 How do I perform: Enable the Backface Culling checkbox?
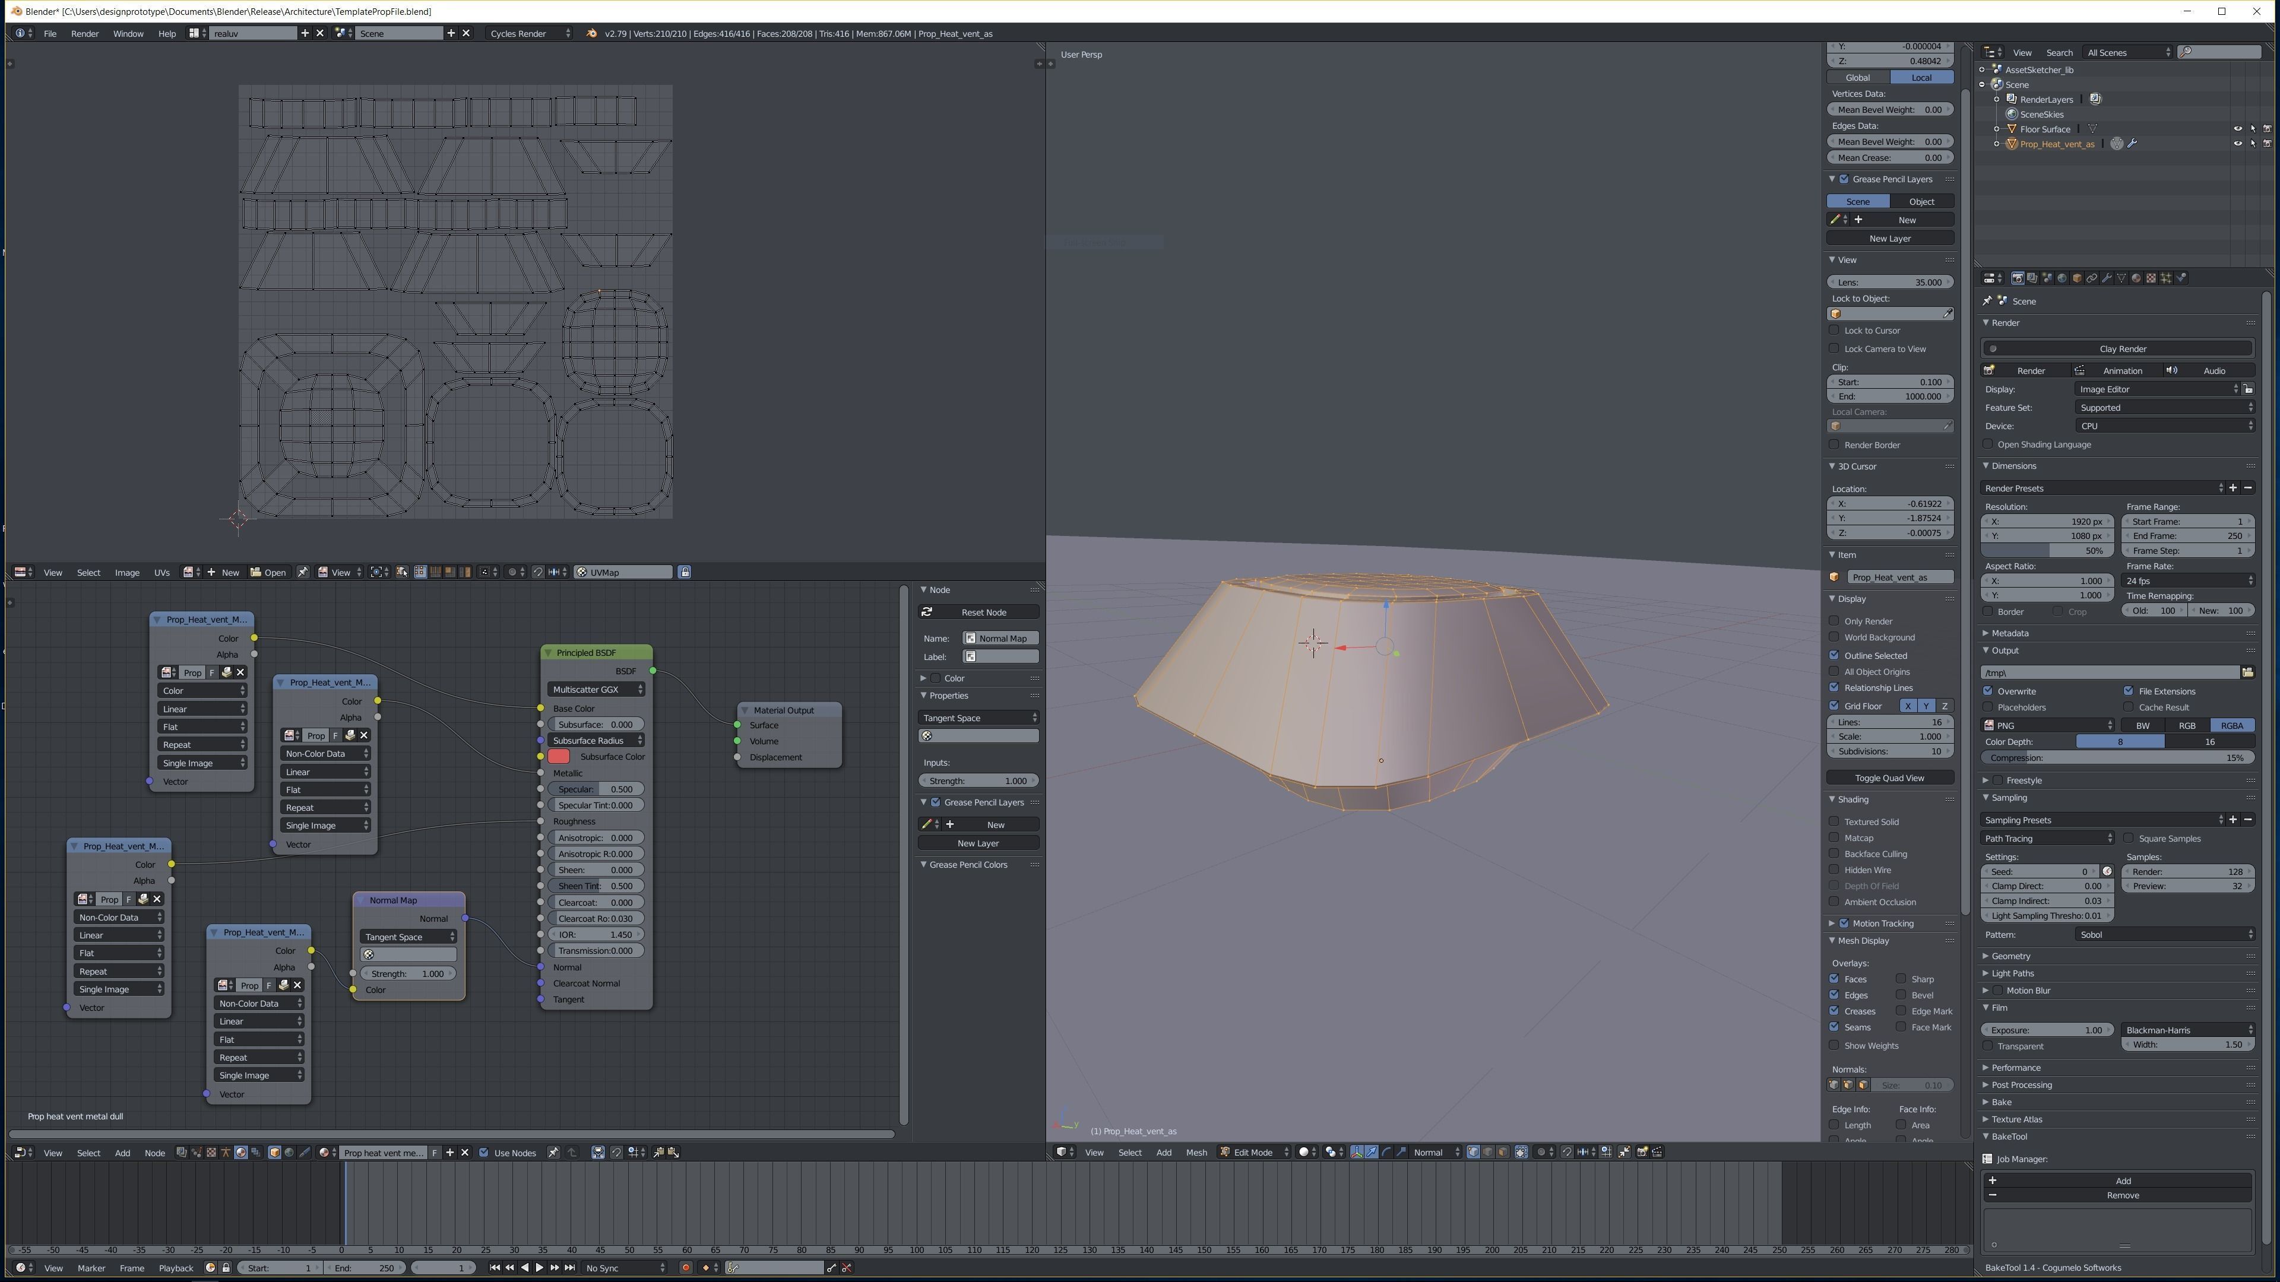(x=1835, y=854)
